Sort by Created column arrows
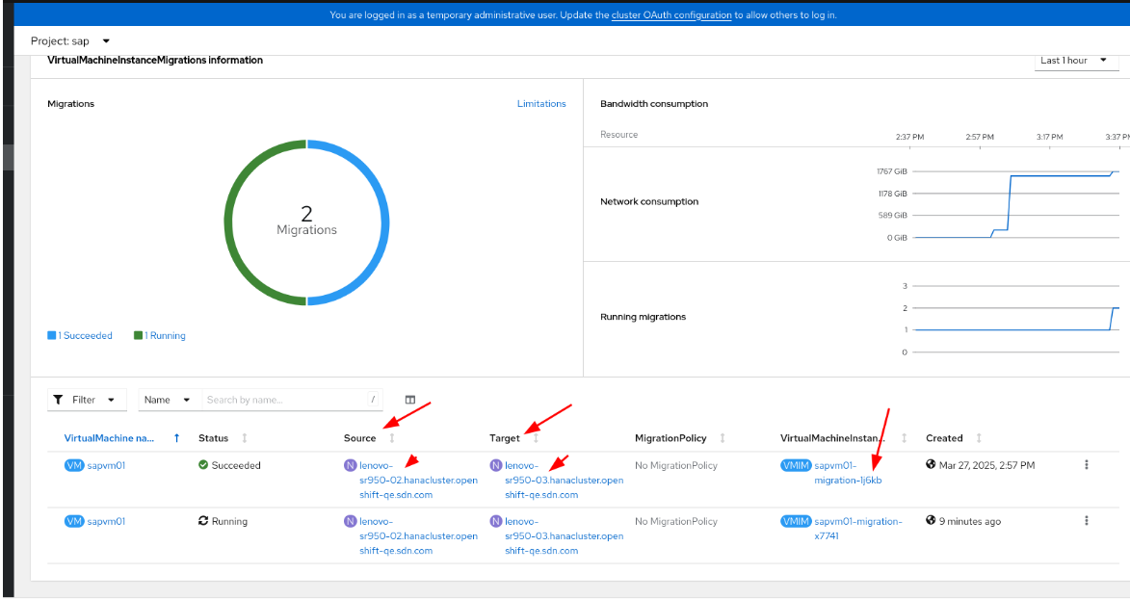This screenshot has height=599, width=1130. [x=979, y=438]
